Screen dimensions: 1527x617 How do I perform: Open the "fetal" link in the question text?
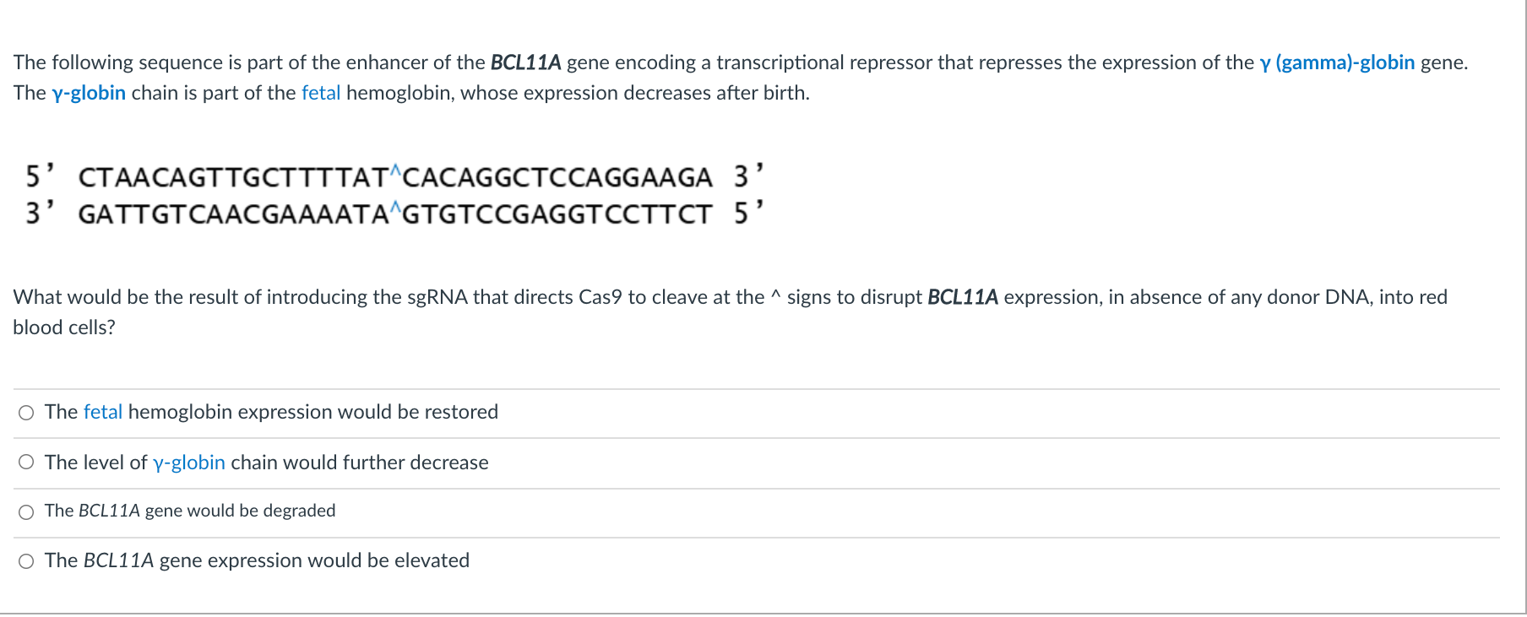[x=321, y=93]
